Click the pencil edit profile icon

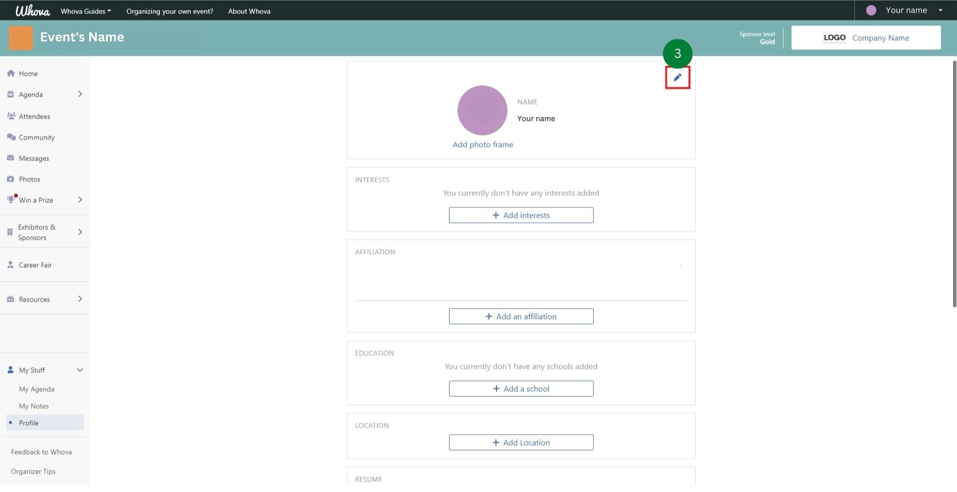click(677, 78)
